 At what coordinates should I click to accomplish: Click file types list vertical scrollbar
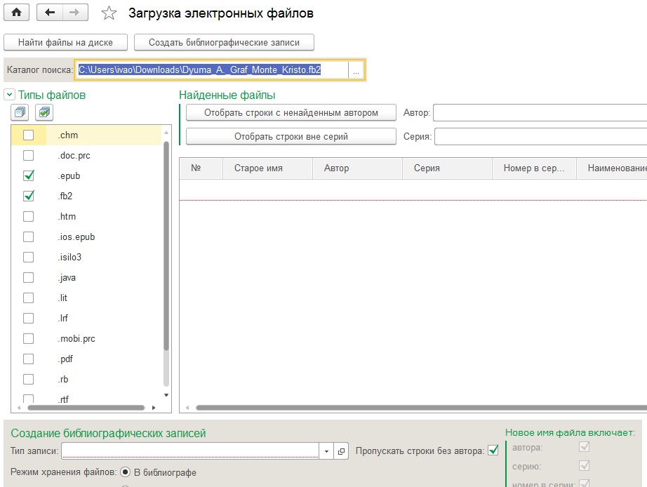pos(166,246)
